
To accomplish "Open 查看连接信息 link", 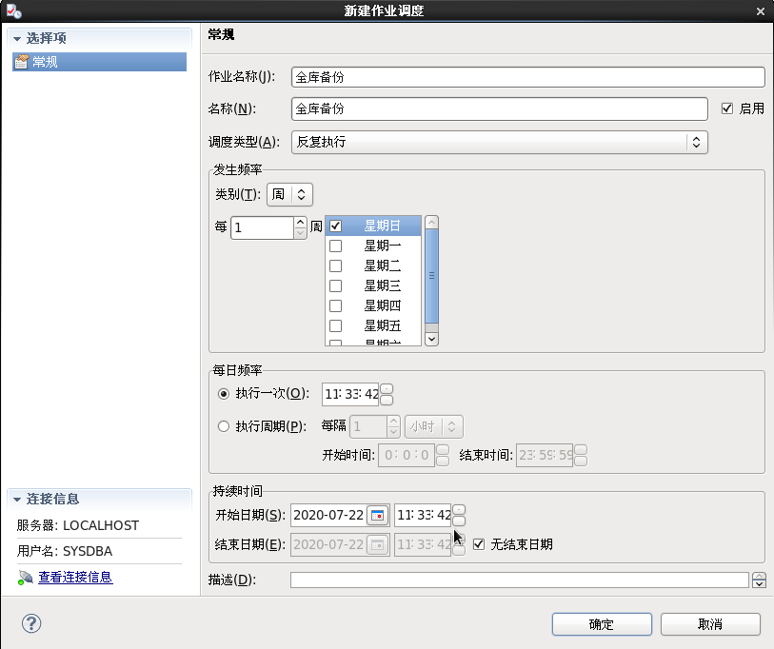I will 75,577.
